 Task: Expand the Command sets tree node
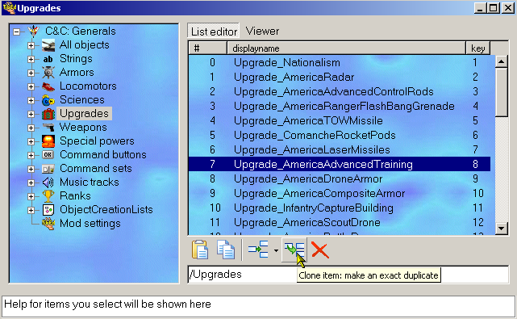31,169
